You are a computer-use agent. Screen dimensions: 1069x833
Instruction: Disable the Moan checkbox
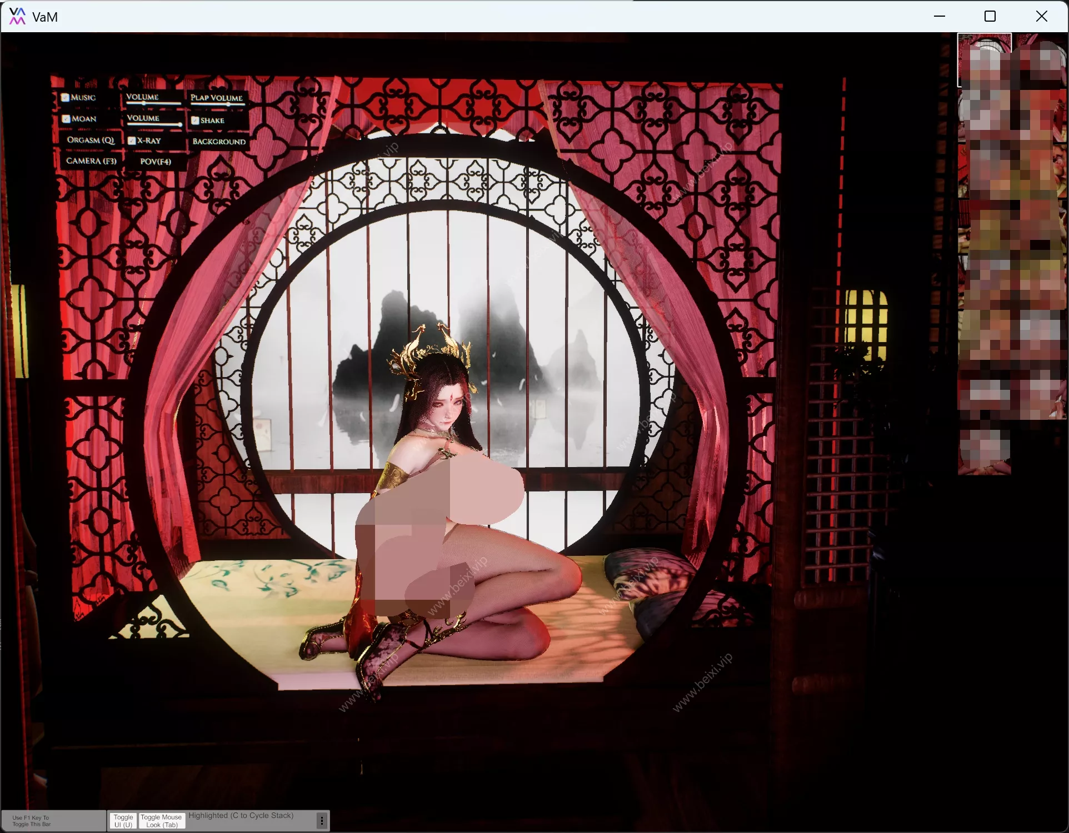point(66,119)
